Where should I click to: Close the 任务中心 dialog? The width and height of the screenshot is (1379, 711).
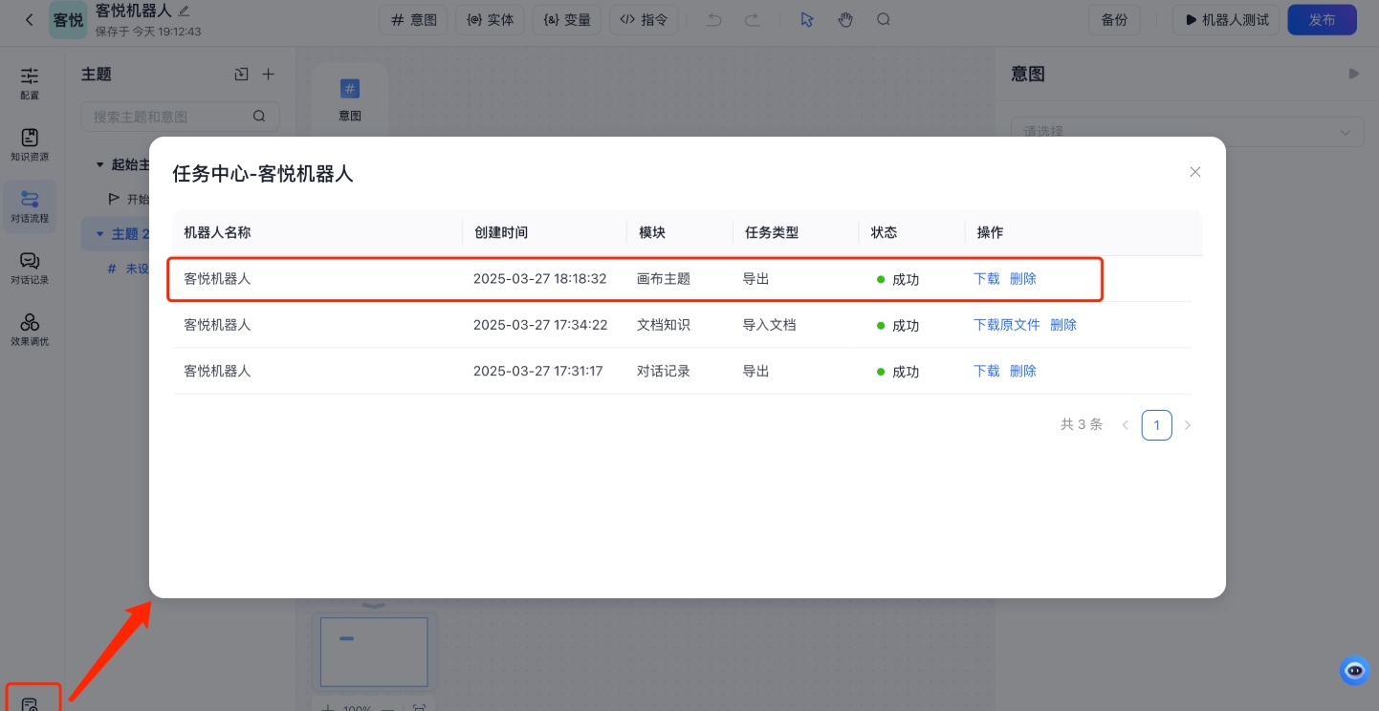tap(1194, 172)
